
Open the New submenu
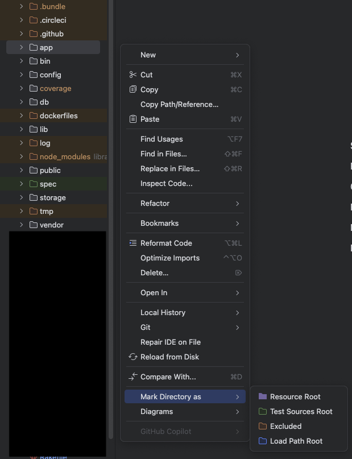point(185,55)
